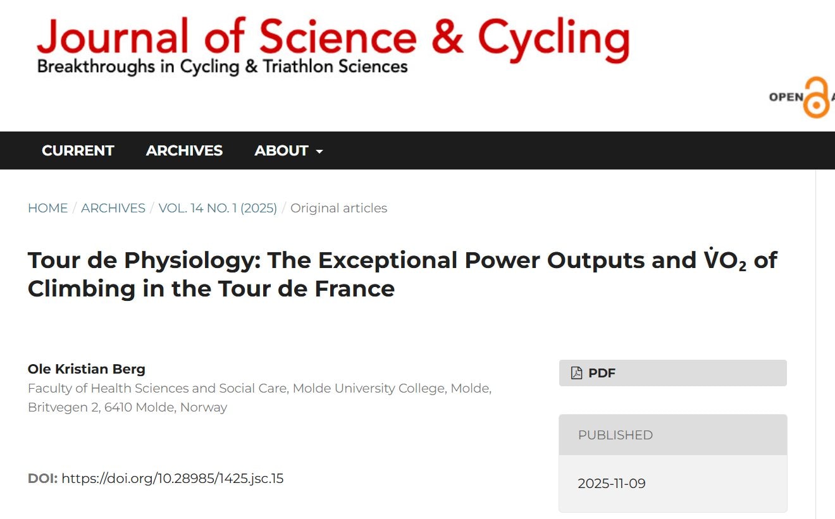Image resolution: width=835 pixels, height=519 pixels.
Task: Click the dropdown caret beside ABOUT
Action: (319, 151)
